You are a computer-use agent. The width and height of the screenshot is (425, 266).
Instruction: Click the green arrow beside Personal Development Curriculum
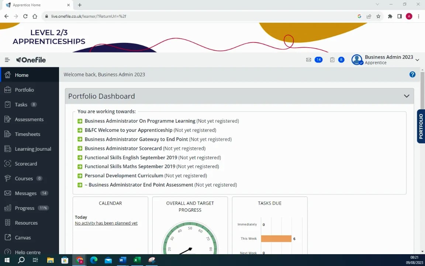[x=80, y=175]
